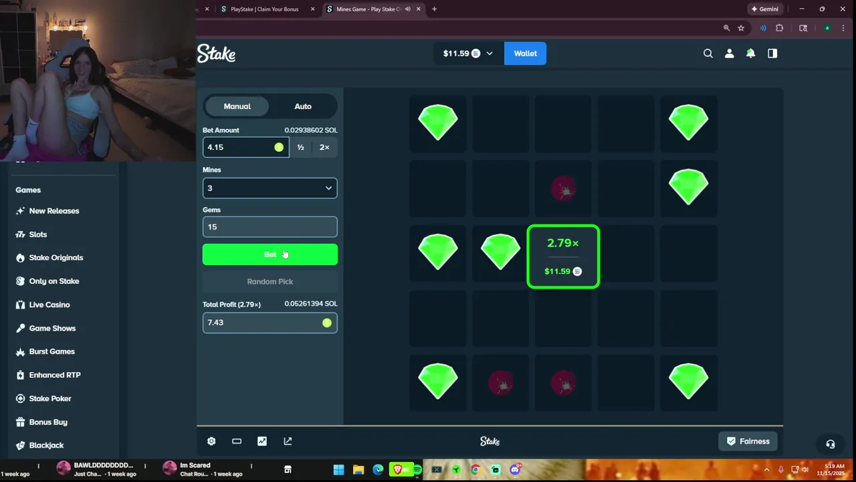Viewport: 856px width, 482px height.
Task: Toggle the right sidebar panel icon
Action: 772,54
